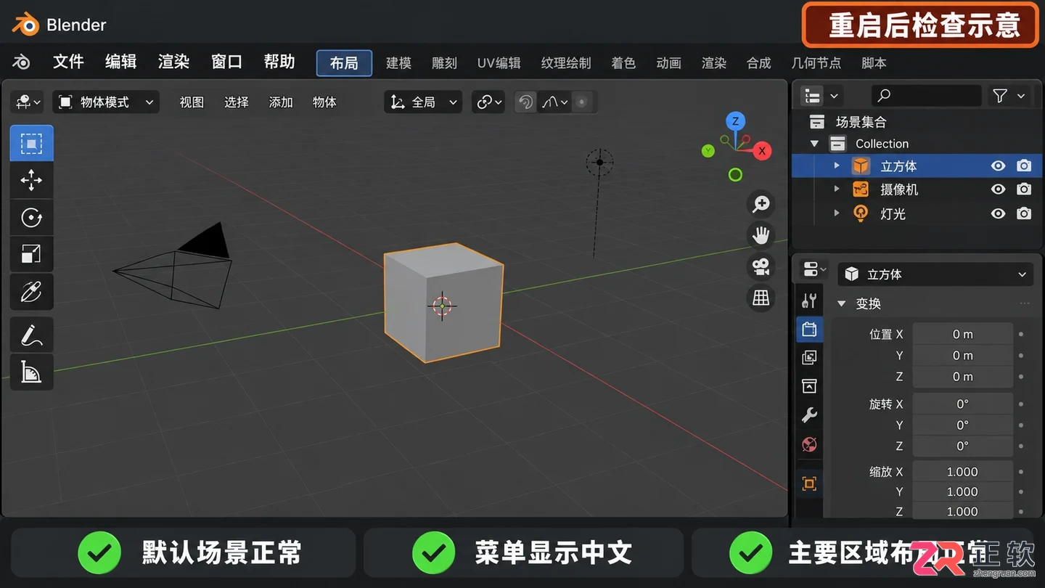Screen dimensions: 1045x588
Task: Open the 文件 menu
Action: pos(68,62)
